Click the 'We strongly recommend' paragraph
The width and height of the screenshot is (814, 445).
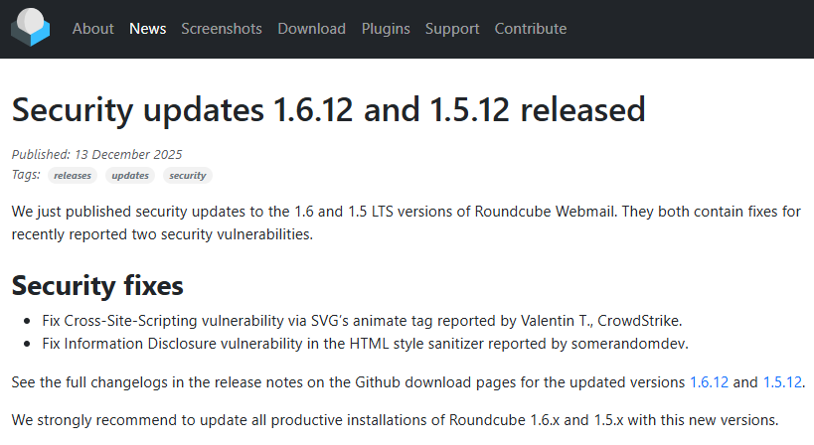pos(395,419)
